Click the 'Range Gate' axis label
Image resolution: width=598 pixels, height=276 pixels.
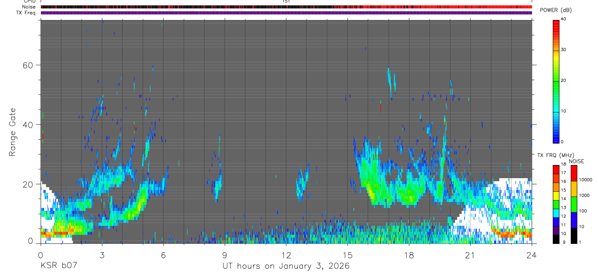click(13, 132)
